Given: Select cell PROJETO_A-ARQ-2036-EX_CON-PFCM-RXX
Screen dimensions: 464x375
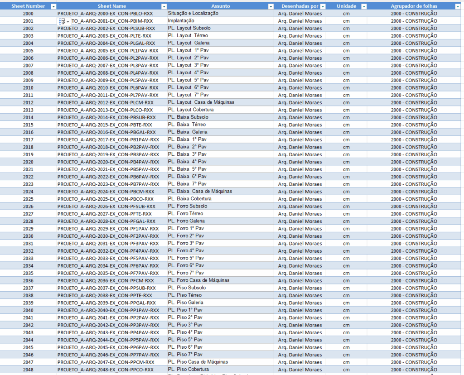Looking at the screenshot, I should click(112, 281).
